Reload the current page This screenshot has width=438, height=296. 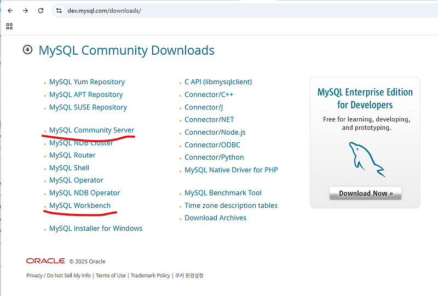click(41, 10)
